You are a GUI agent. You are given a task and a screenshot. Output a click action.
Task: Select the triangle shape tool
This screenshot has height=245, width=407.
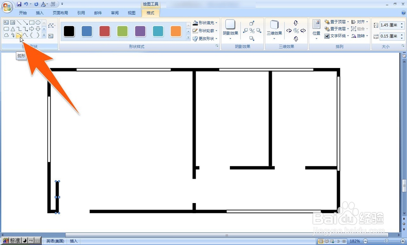pos(13,29)
